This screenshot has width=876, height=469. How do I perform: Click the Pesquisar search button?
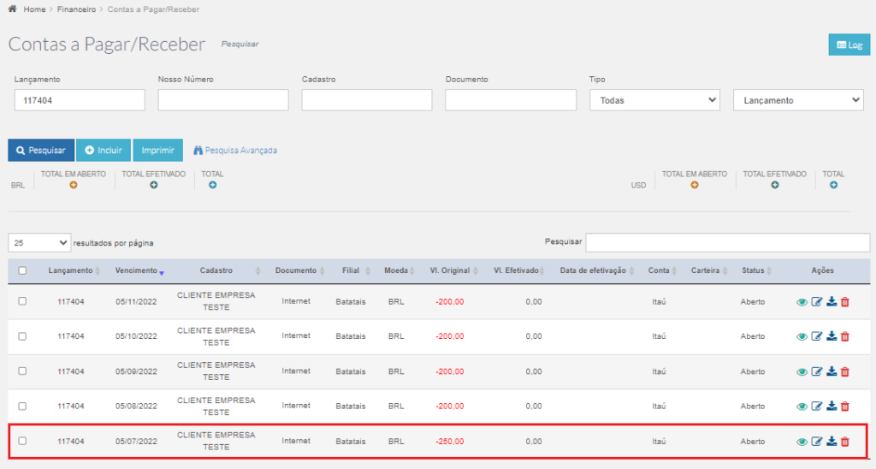tap(41, 151)
